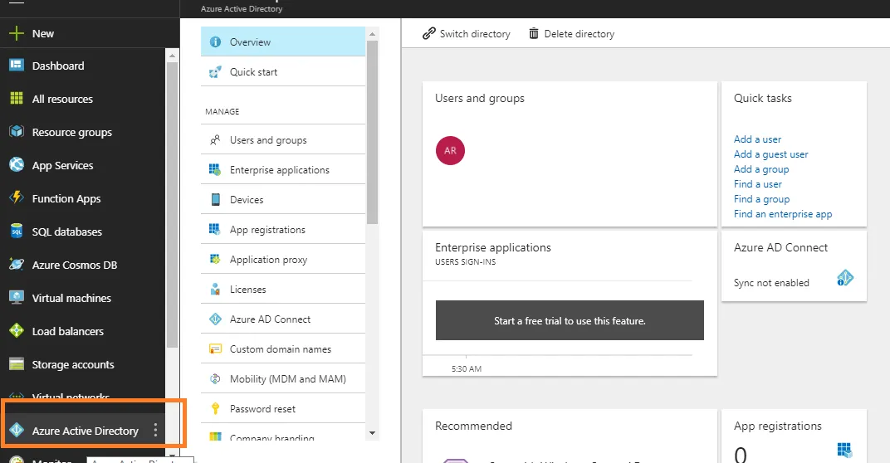
Task: Click the Mobility (MDM and MAM) icon
Action: pyautogui.click(x=215, y=379)
